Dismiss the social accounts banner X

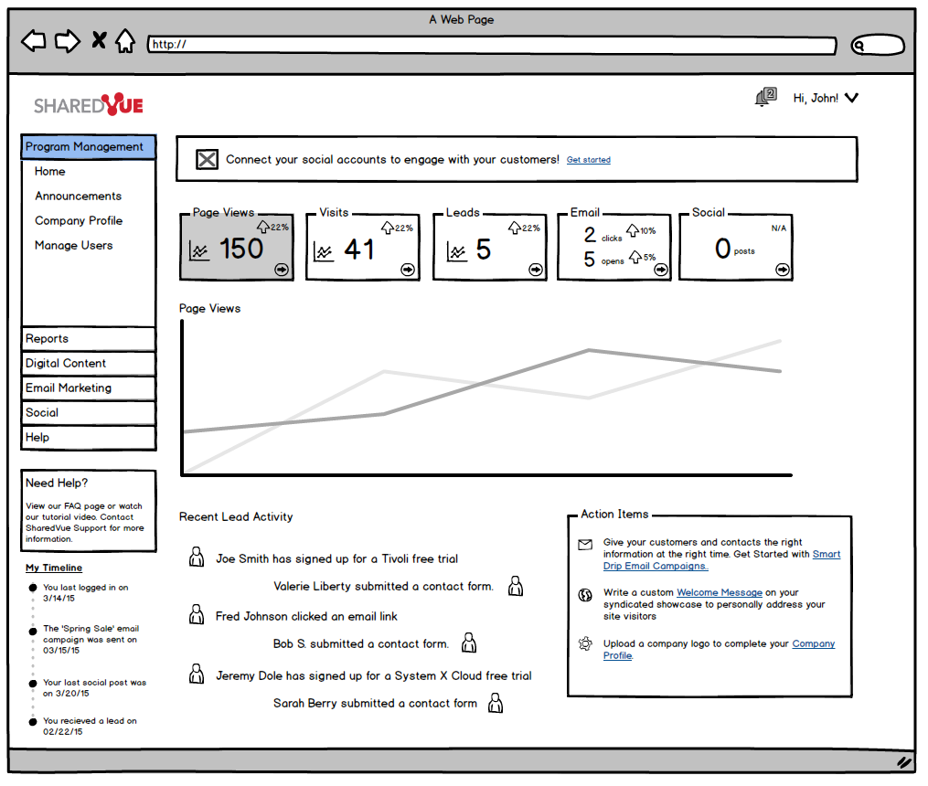tap(208, 160)
